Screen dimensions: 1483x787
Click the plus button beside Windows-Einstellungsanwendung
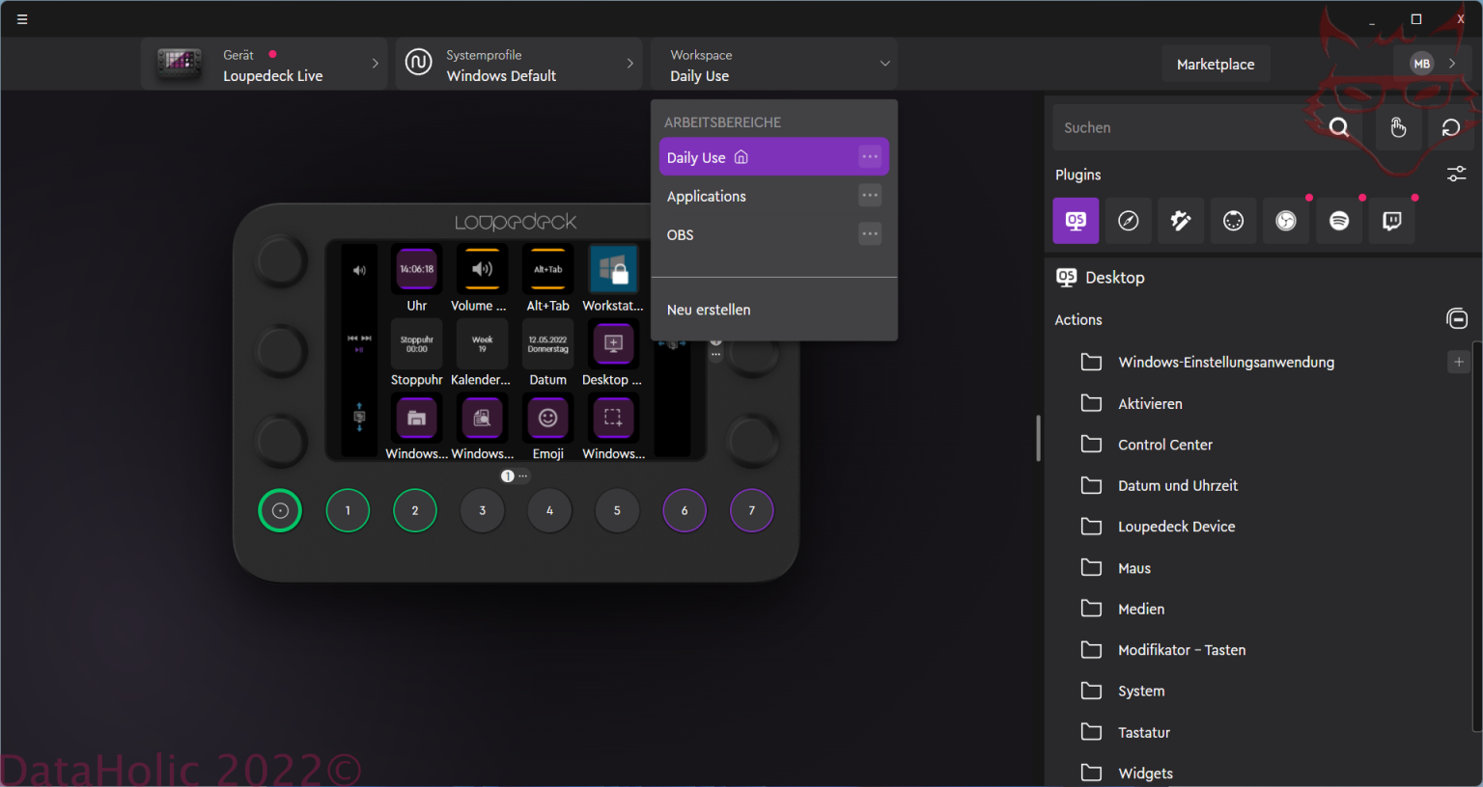click(x=1459, y=362)
